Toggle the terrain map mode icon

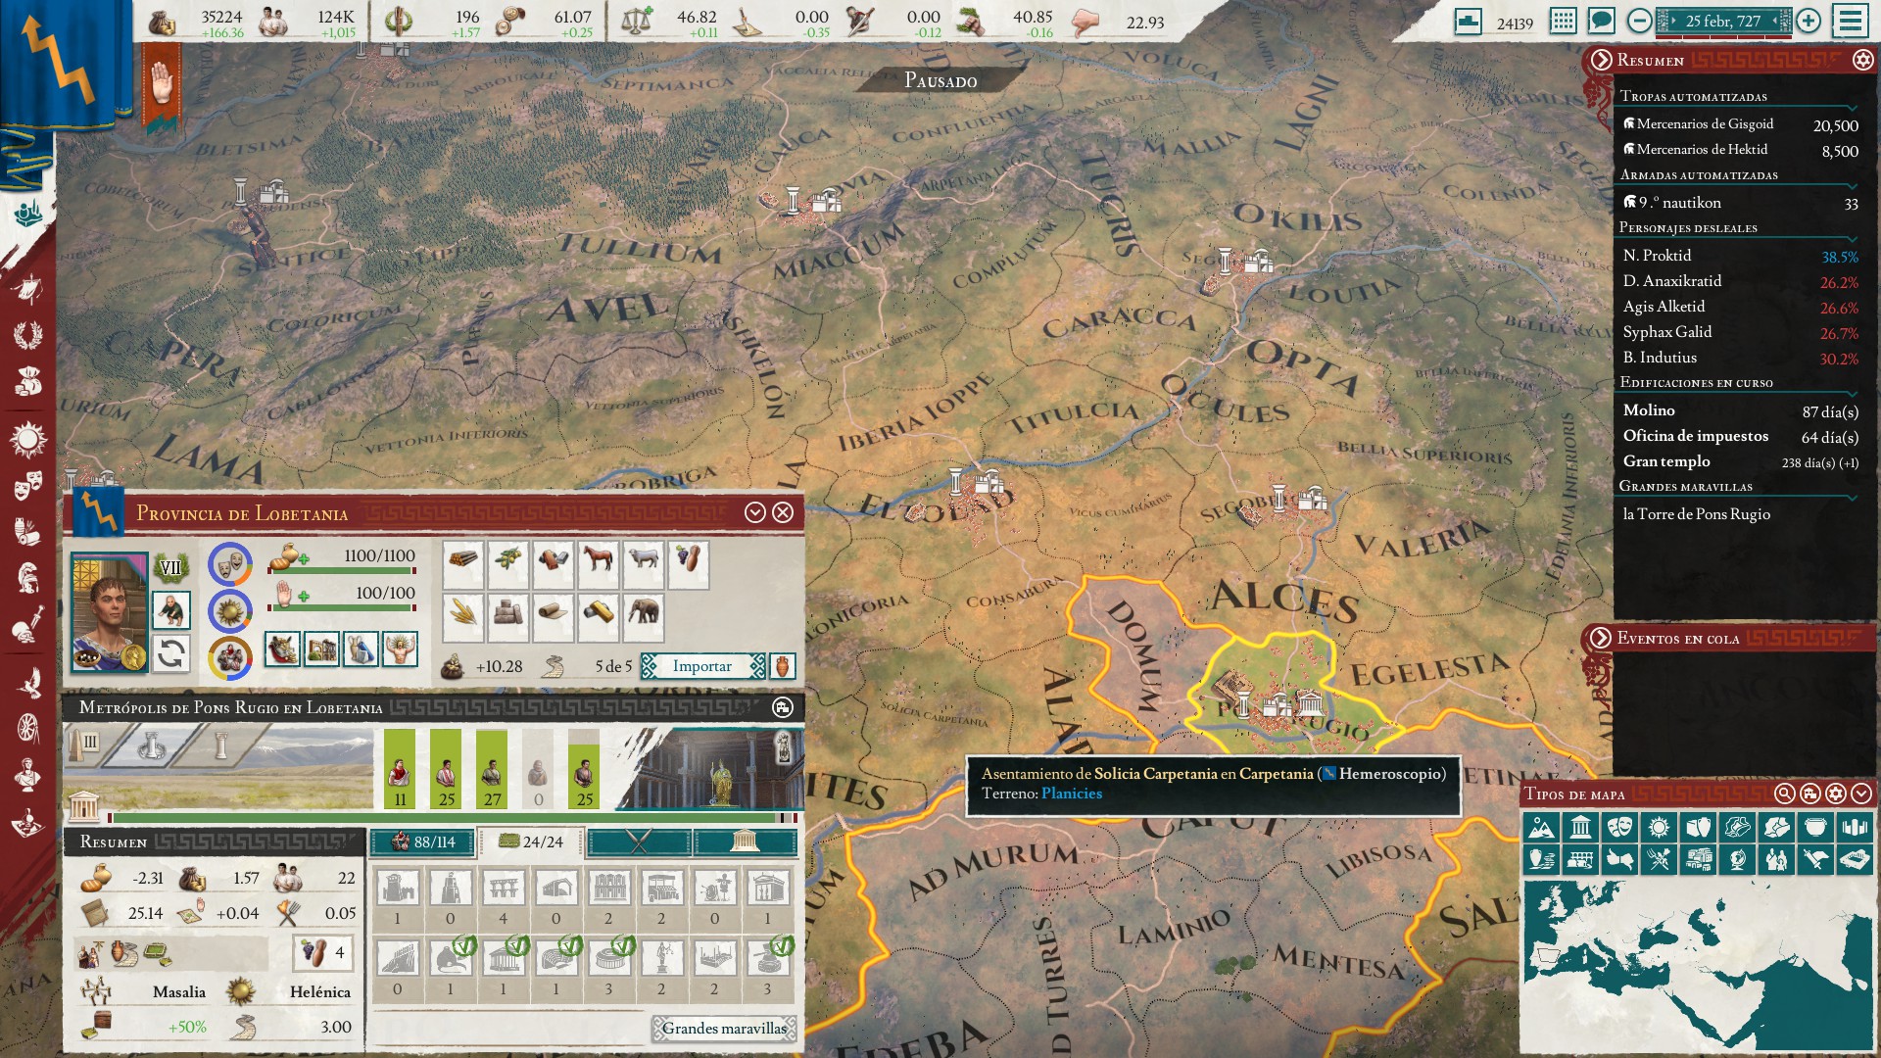(x=1541, y=828)
